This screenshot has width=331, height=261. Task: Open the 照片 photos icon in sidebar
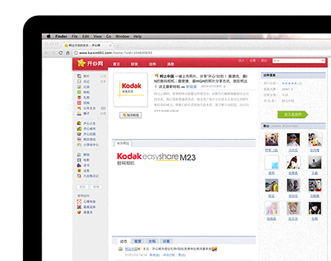click(x=79, y=76)
